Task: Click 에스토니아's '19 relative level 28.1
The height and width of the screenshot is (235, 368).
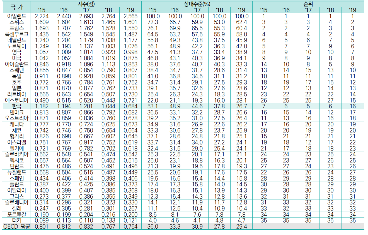Action: click(x=241, y=100)
